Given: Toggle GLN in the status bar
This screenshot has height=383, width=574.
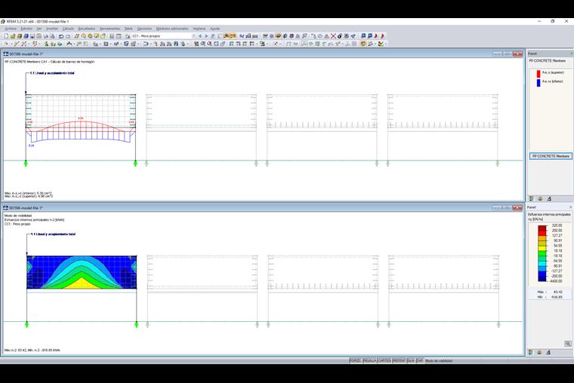Looking at the screenshot, I should 411,360.
